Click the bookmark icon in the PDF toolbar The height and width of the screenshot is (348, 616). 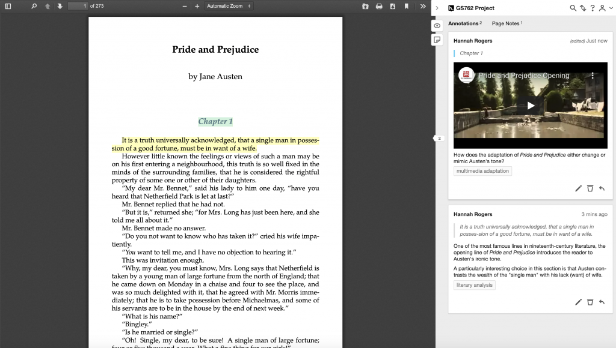[x=407, y=6]
